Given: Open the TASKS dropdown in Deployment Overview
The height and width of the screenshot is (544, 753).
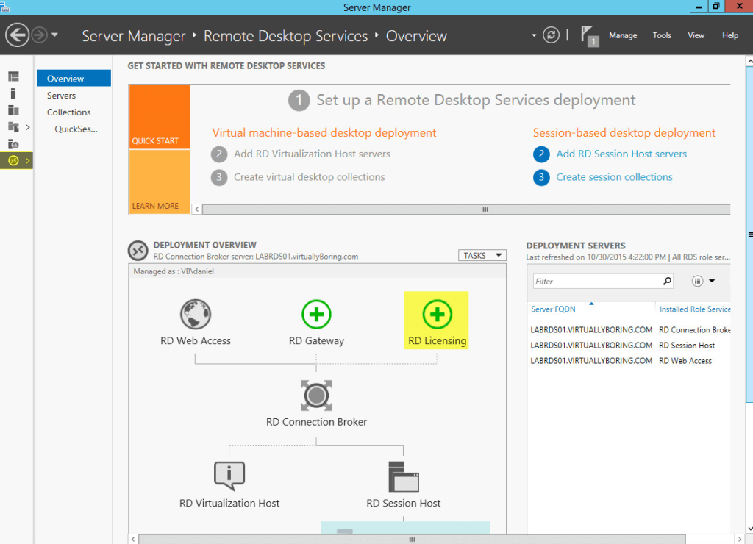Looking at the screenshot, I should click(x=482, y=255).
